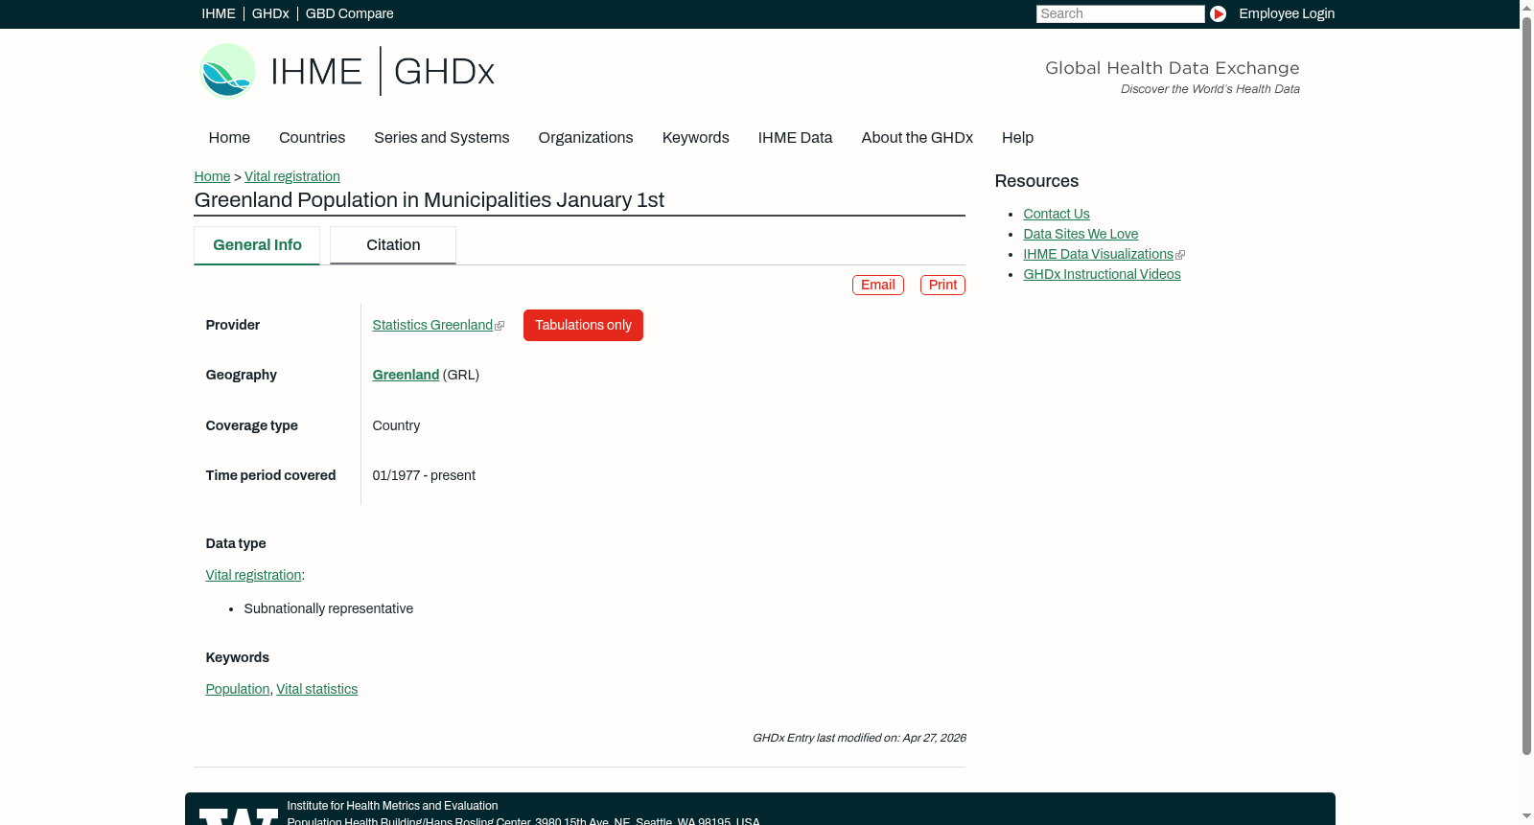Click the IHME leaf logo icon
Image resolution: width=1534 pixels, height=825 pixels.
point(227,71)
